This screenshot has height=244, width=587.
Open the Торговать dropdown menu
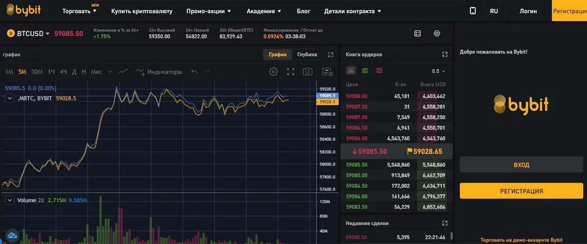tap(80, 11)
